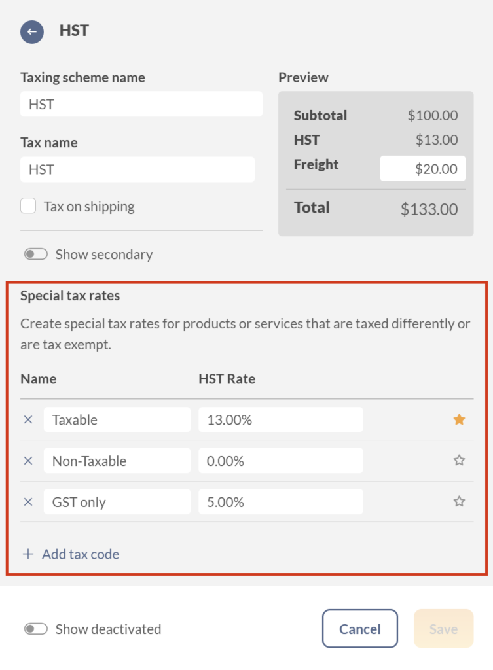Screen dimensions: 493x670
Task: Click the 0.00% rate field for Non-Taxable
Action: tap(280, 461)
